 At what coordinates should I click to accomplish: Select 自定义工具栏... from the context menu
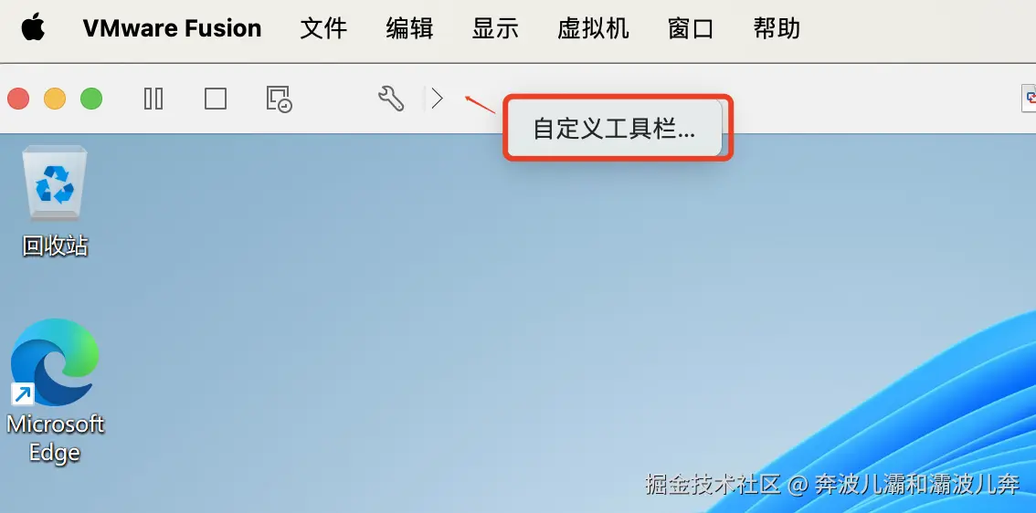614,129
